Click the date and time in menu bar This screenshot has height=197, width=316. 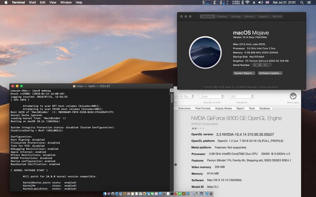(284, 3)
